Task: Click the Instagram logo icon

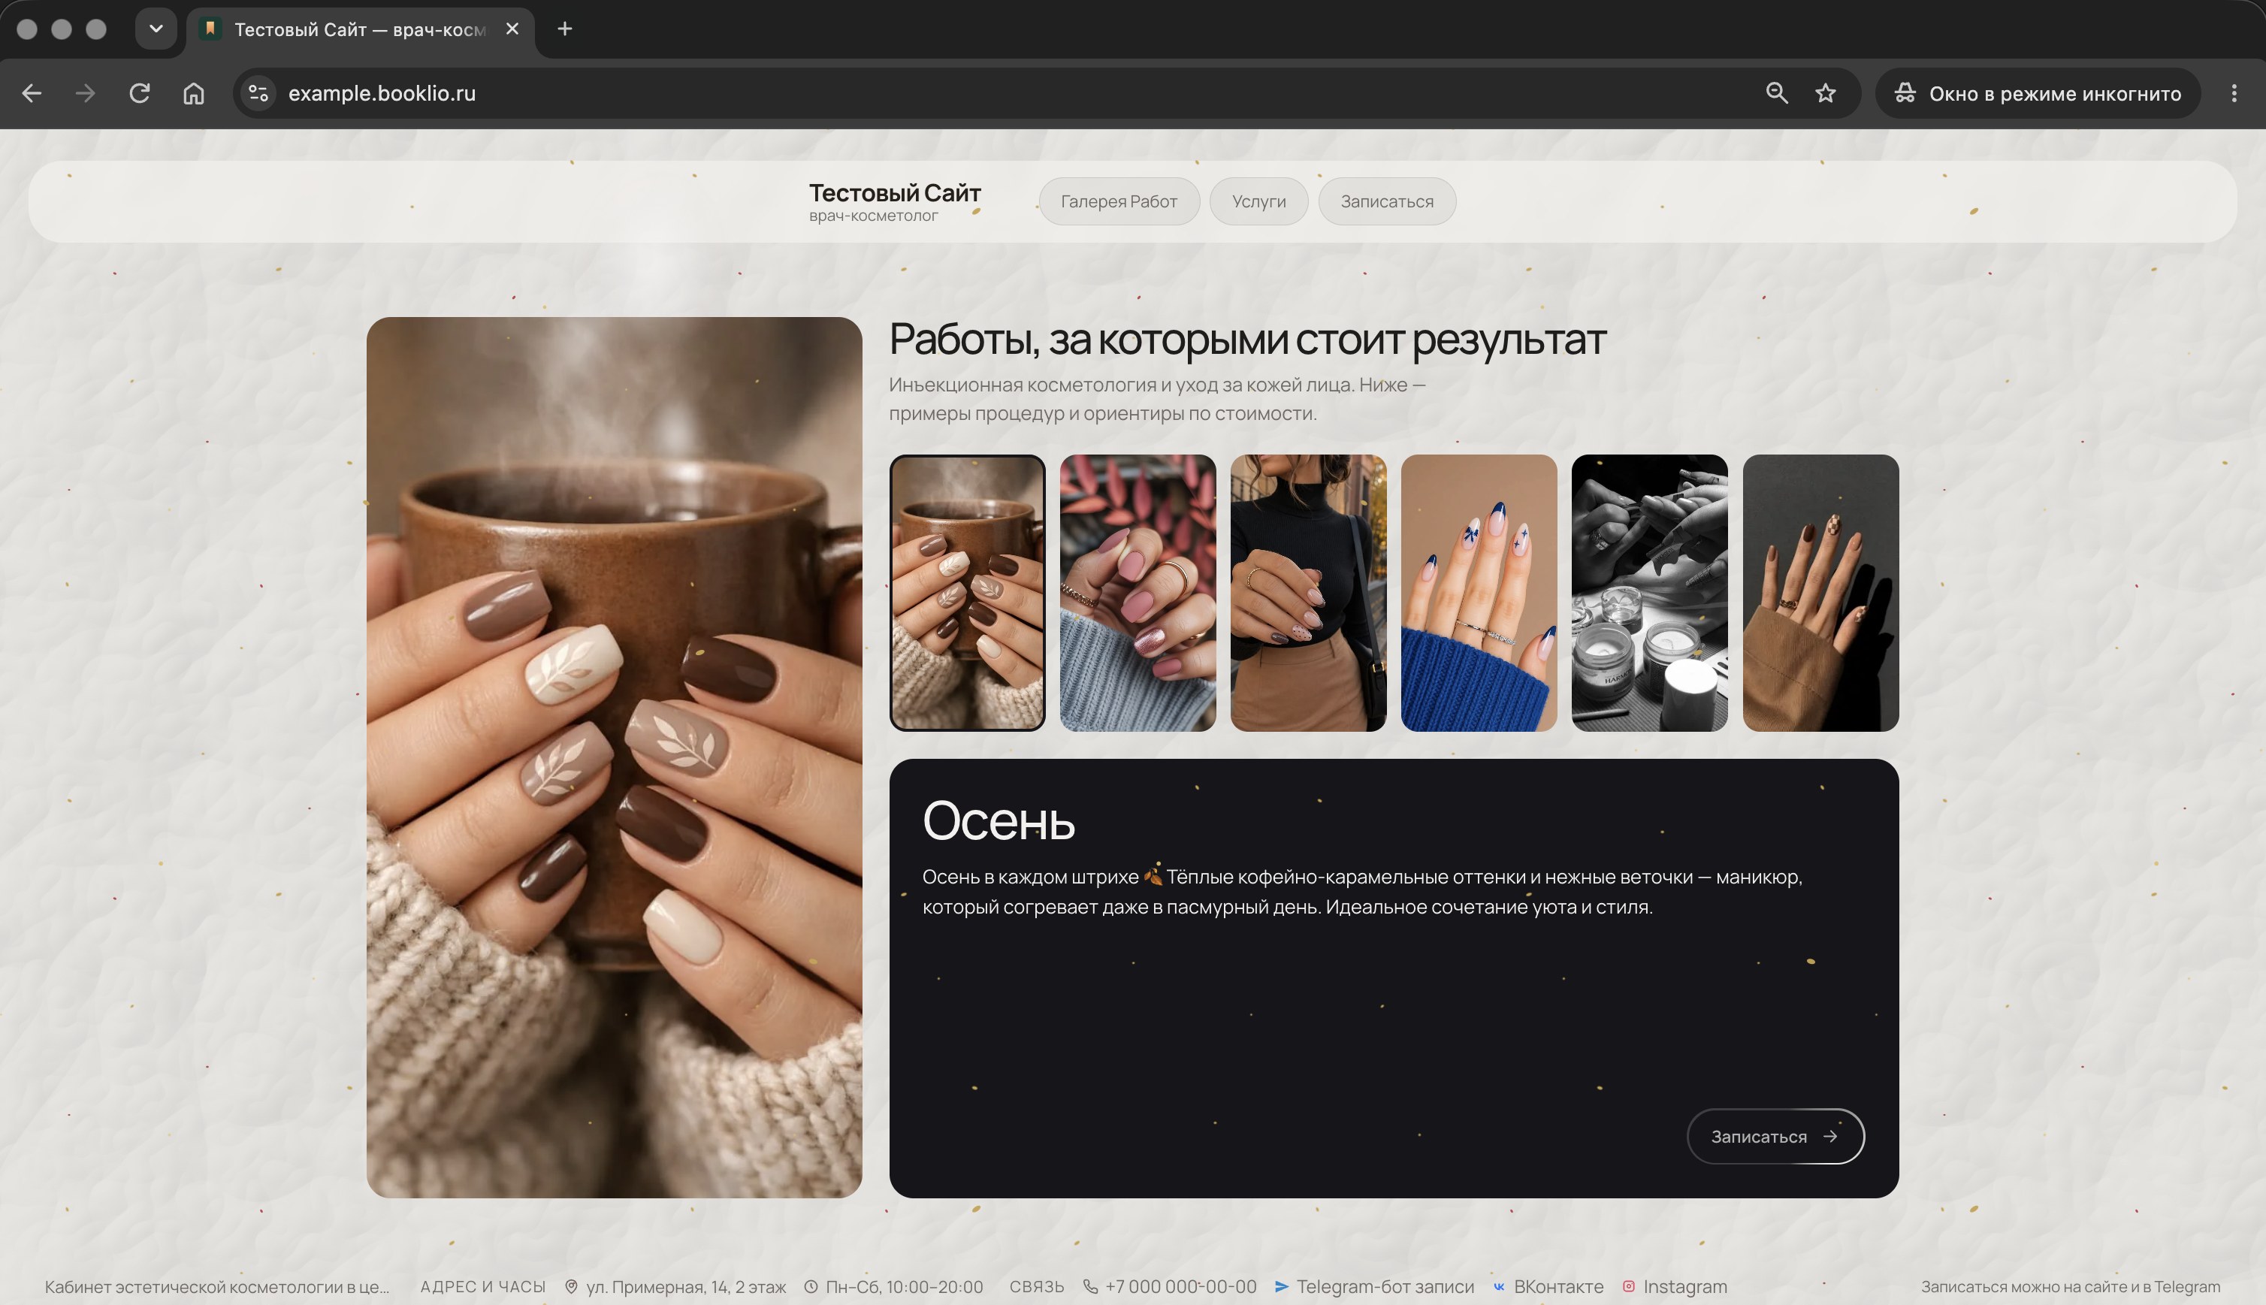Action: point(1629,1286)
